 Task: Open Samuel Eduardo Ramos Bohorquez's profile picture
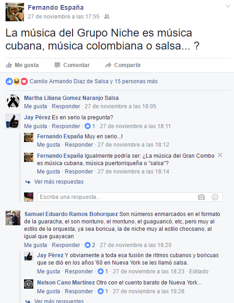click(13, 218)
